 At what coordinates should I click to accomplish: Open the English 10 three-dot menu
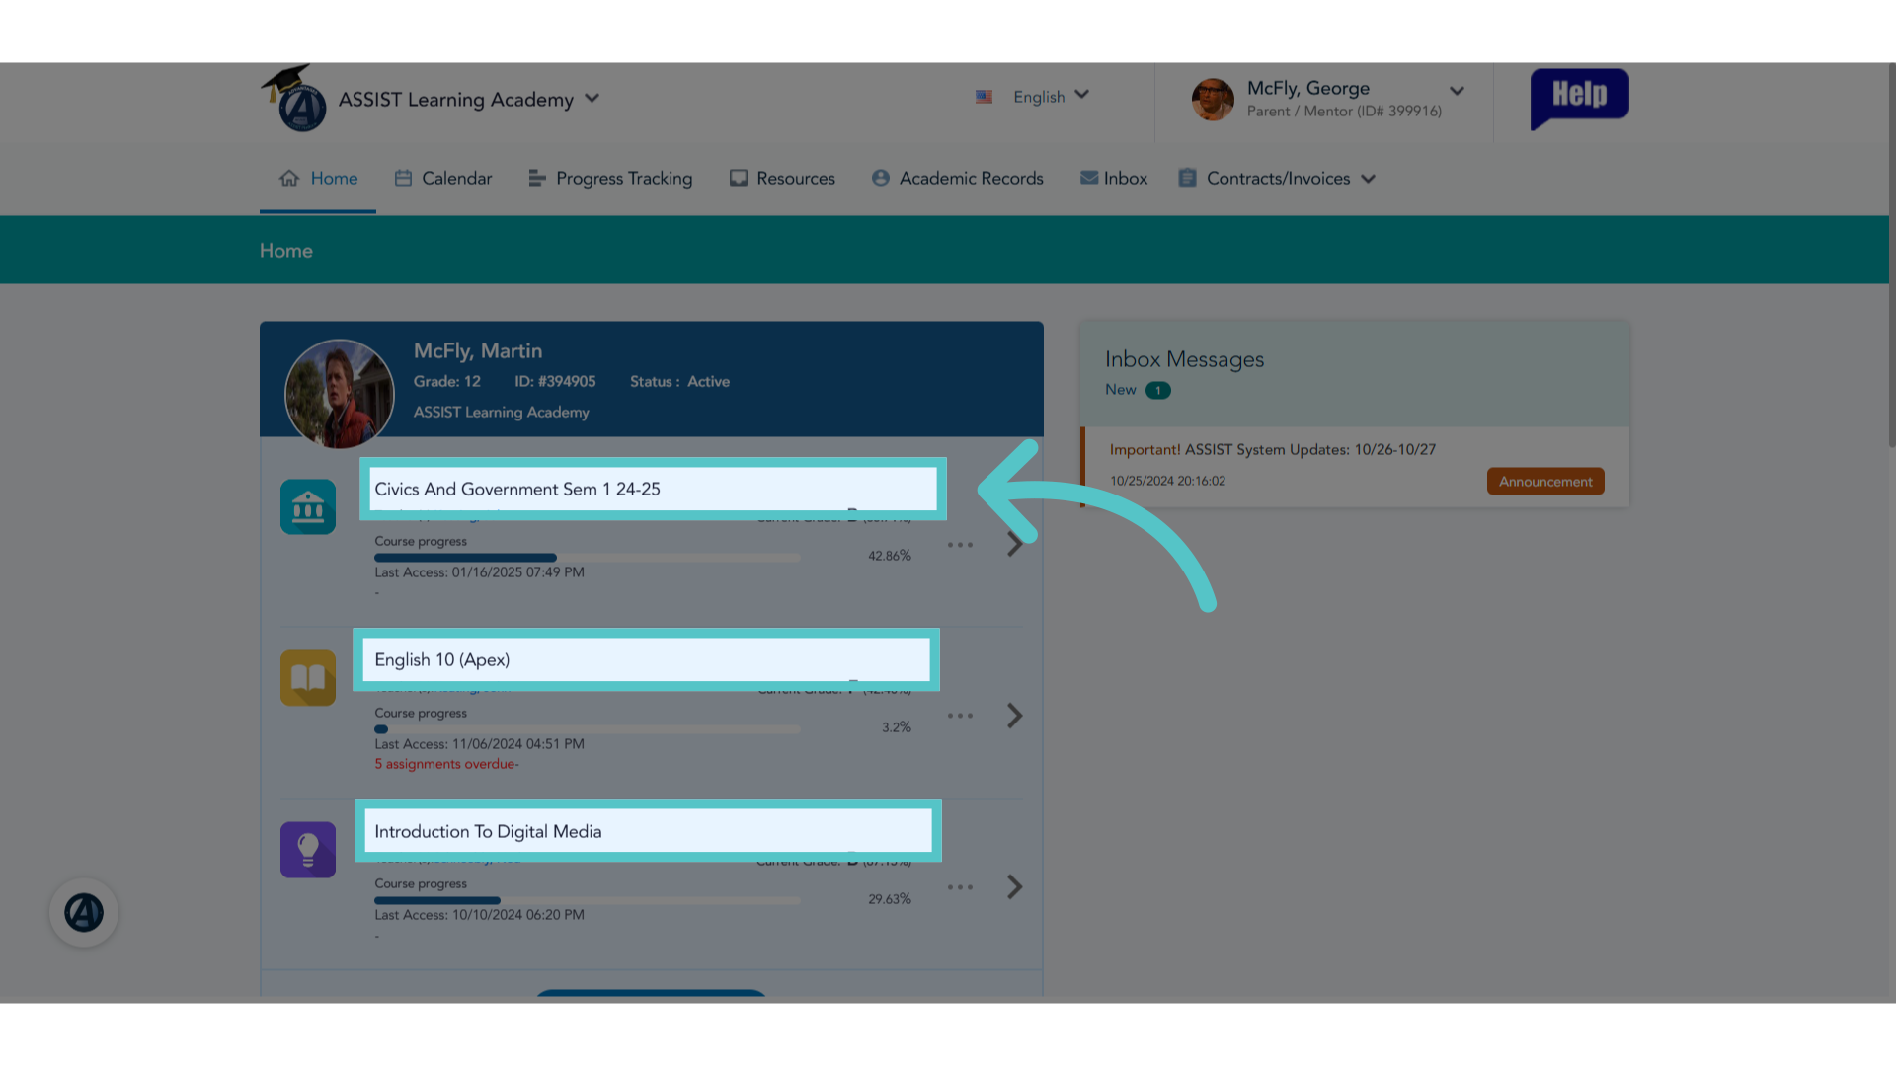(960, 716)
